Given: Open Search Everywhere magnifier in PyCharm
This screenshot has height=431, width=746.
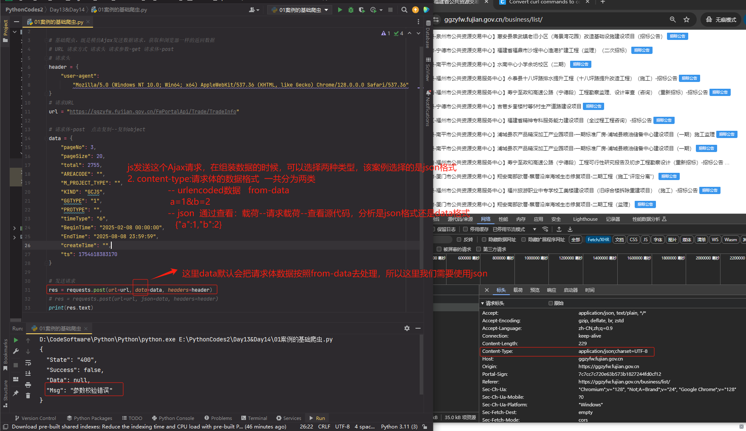Looking at the screenshot, I should [404, 10].
